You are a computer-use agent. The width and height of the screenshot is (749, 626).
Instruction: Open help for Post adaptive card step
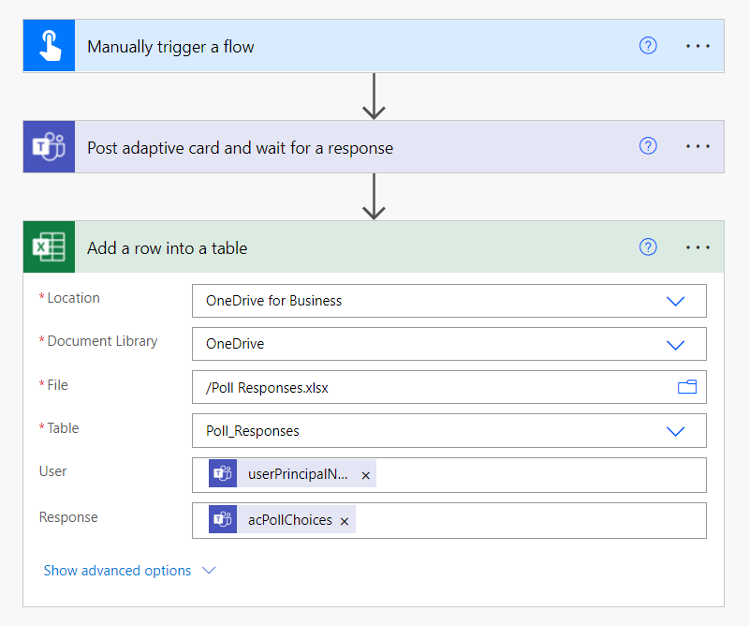(x=648, y=146)
